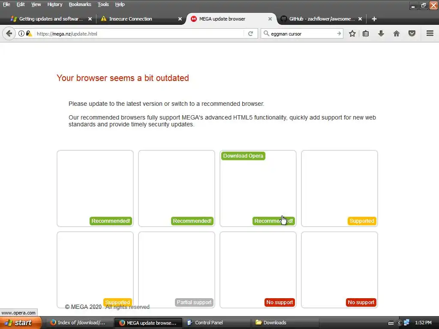Click the Recommended badge on the Opera card
Viewport: 439px width, 329px height.
pos(274,221)
